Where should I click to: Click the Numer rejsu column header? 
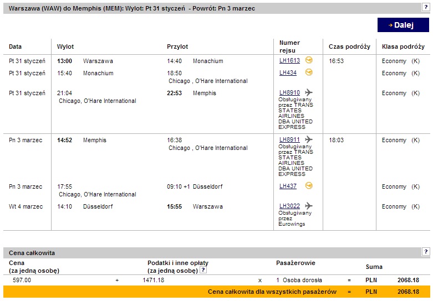click(x=289, y=46)
